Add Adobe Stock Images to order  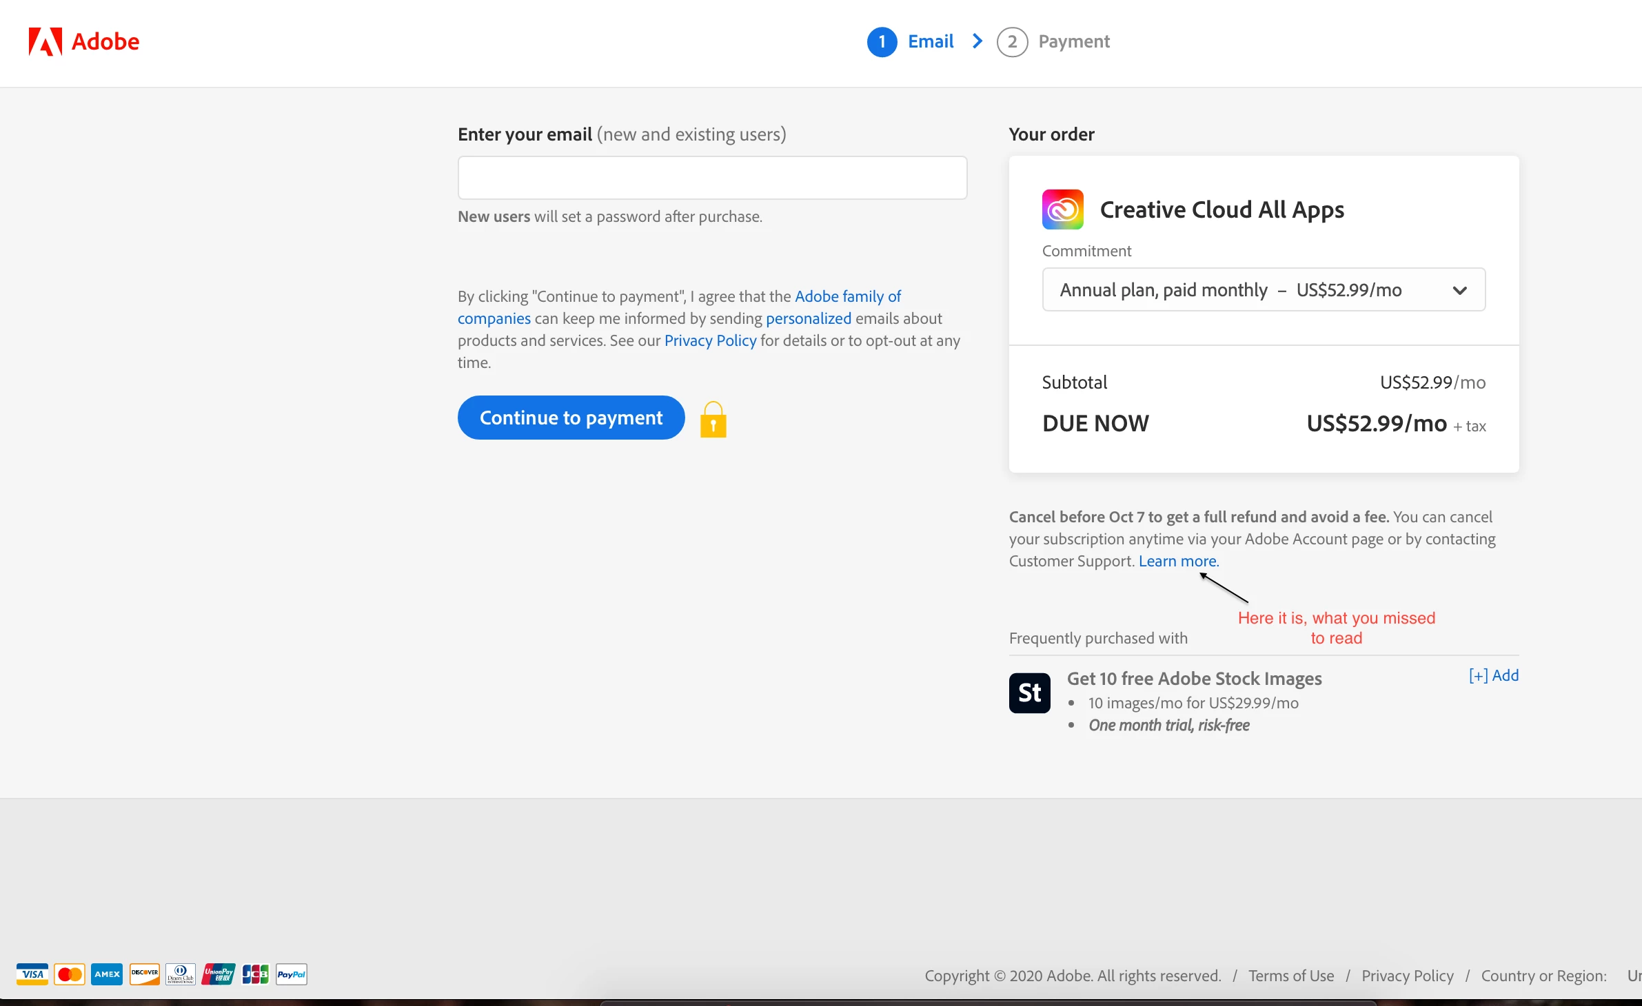point(1493,675)
